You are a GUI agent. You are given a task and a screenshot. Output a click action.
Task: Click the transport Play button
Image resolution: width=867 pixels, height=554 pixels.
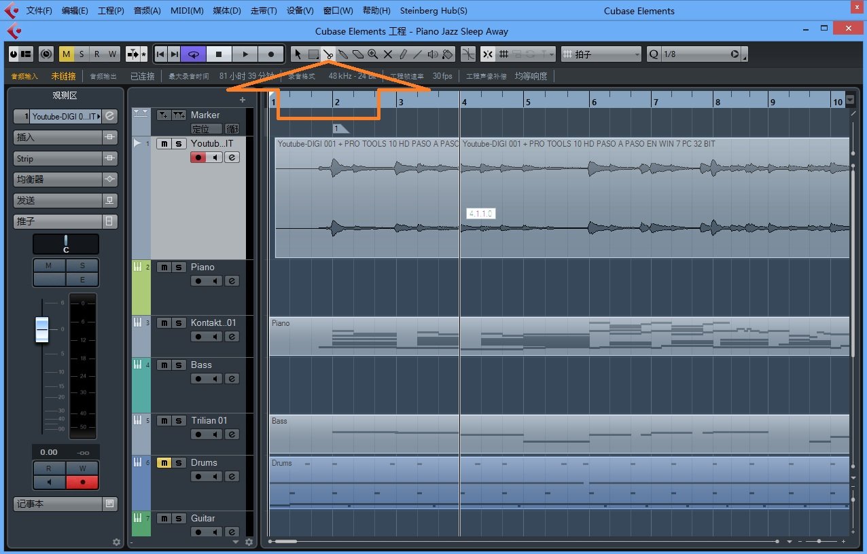pos(245,54)
